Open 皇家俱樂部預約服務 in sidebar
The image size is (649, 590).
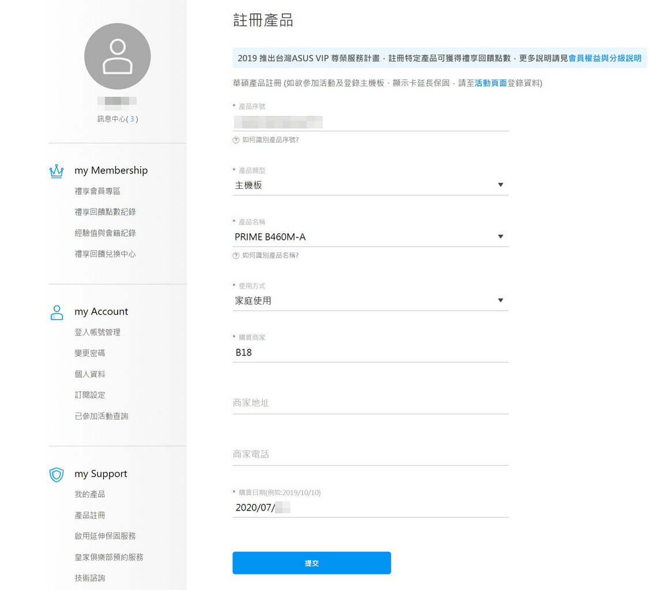109,557
